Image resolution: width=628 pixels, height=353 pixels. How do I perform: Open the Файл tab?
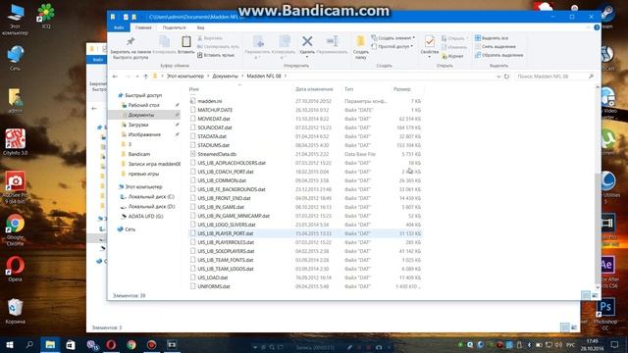[119, 27]
